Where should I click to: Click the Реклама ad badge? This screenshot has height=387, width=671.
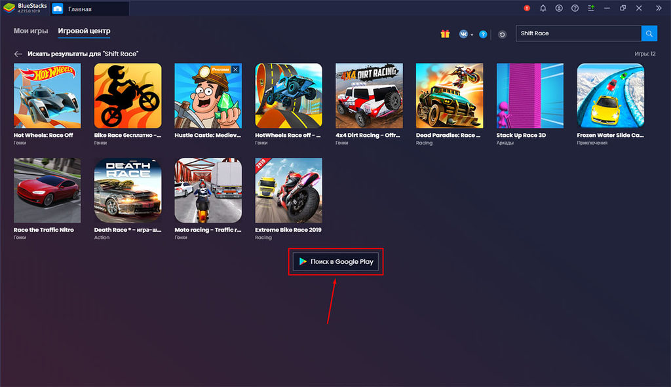[x=220, y=69]
